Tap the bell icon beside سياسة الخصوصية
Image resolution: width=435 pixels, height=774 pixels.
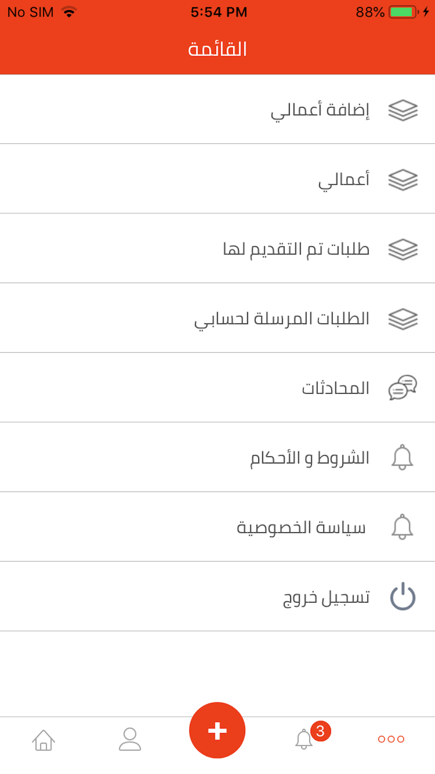[402, 527]
